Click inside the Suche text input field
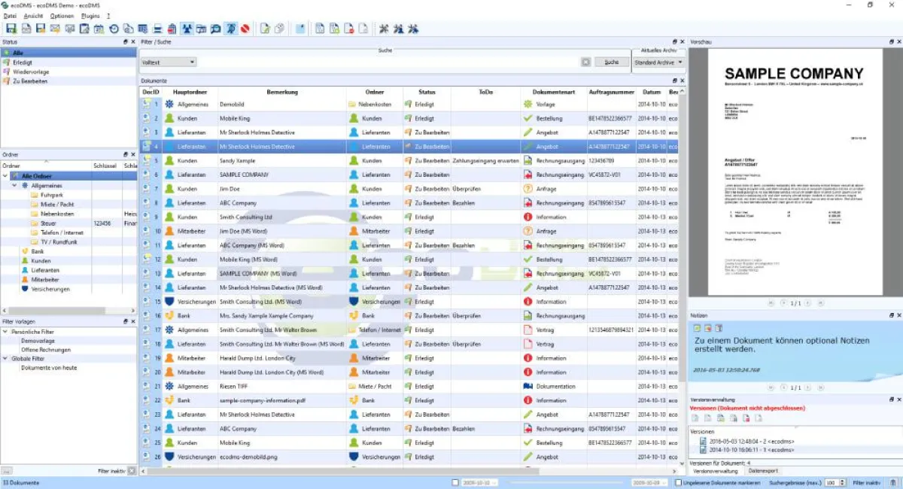Screen dimensions: 903x489 click(376, 62)
